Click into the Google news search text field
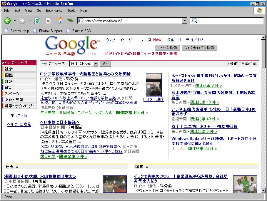 [x=129, y=48]
